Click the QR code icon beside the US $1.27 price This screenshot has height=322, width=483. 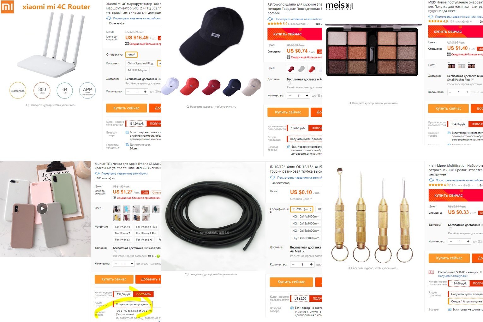tap(115, 198)
